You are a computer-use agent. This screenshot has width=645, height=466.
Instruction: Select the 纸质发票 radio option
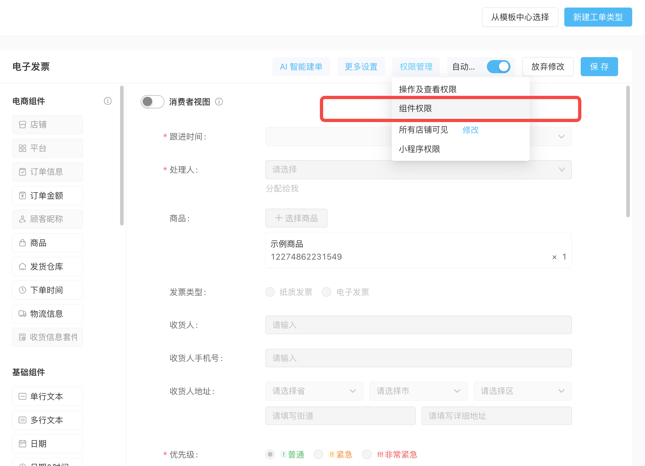[x=270, y=292]
